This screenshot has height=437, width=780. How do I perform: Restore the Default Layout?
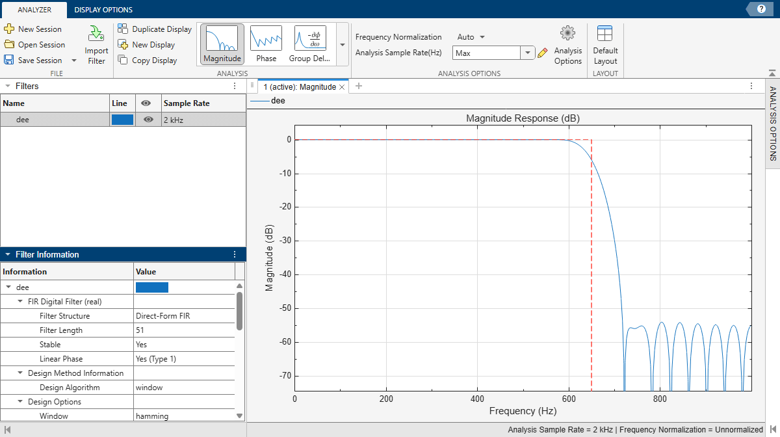[x=605, y=45]
